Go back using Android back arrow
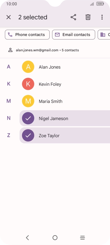110x245 pixels. (27, 238)
